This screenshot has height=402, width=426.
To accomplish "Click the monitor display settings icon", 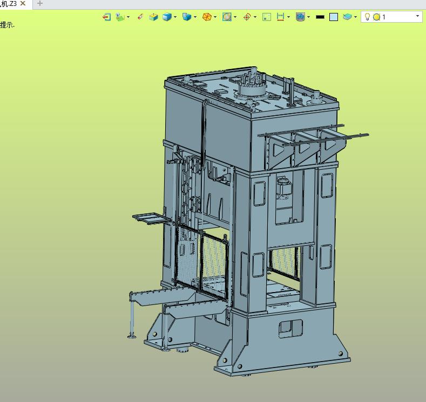I will [x=300, y=17].
